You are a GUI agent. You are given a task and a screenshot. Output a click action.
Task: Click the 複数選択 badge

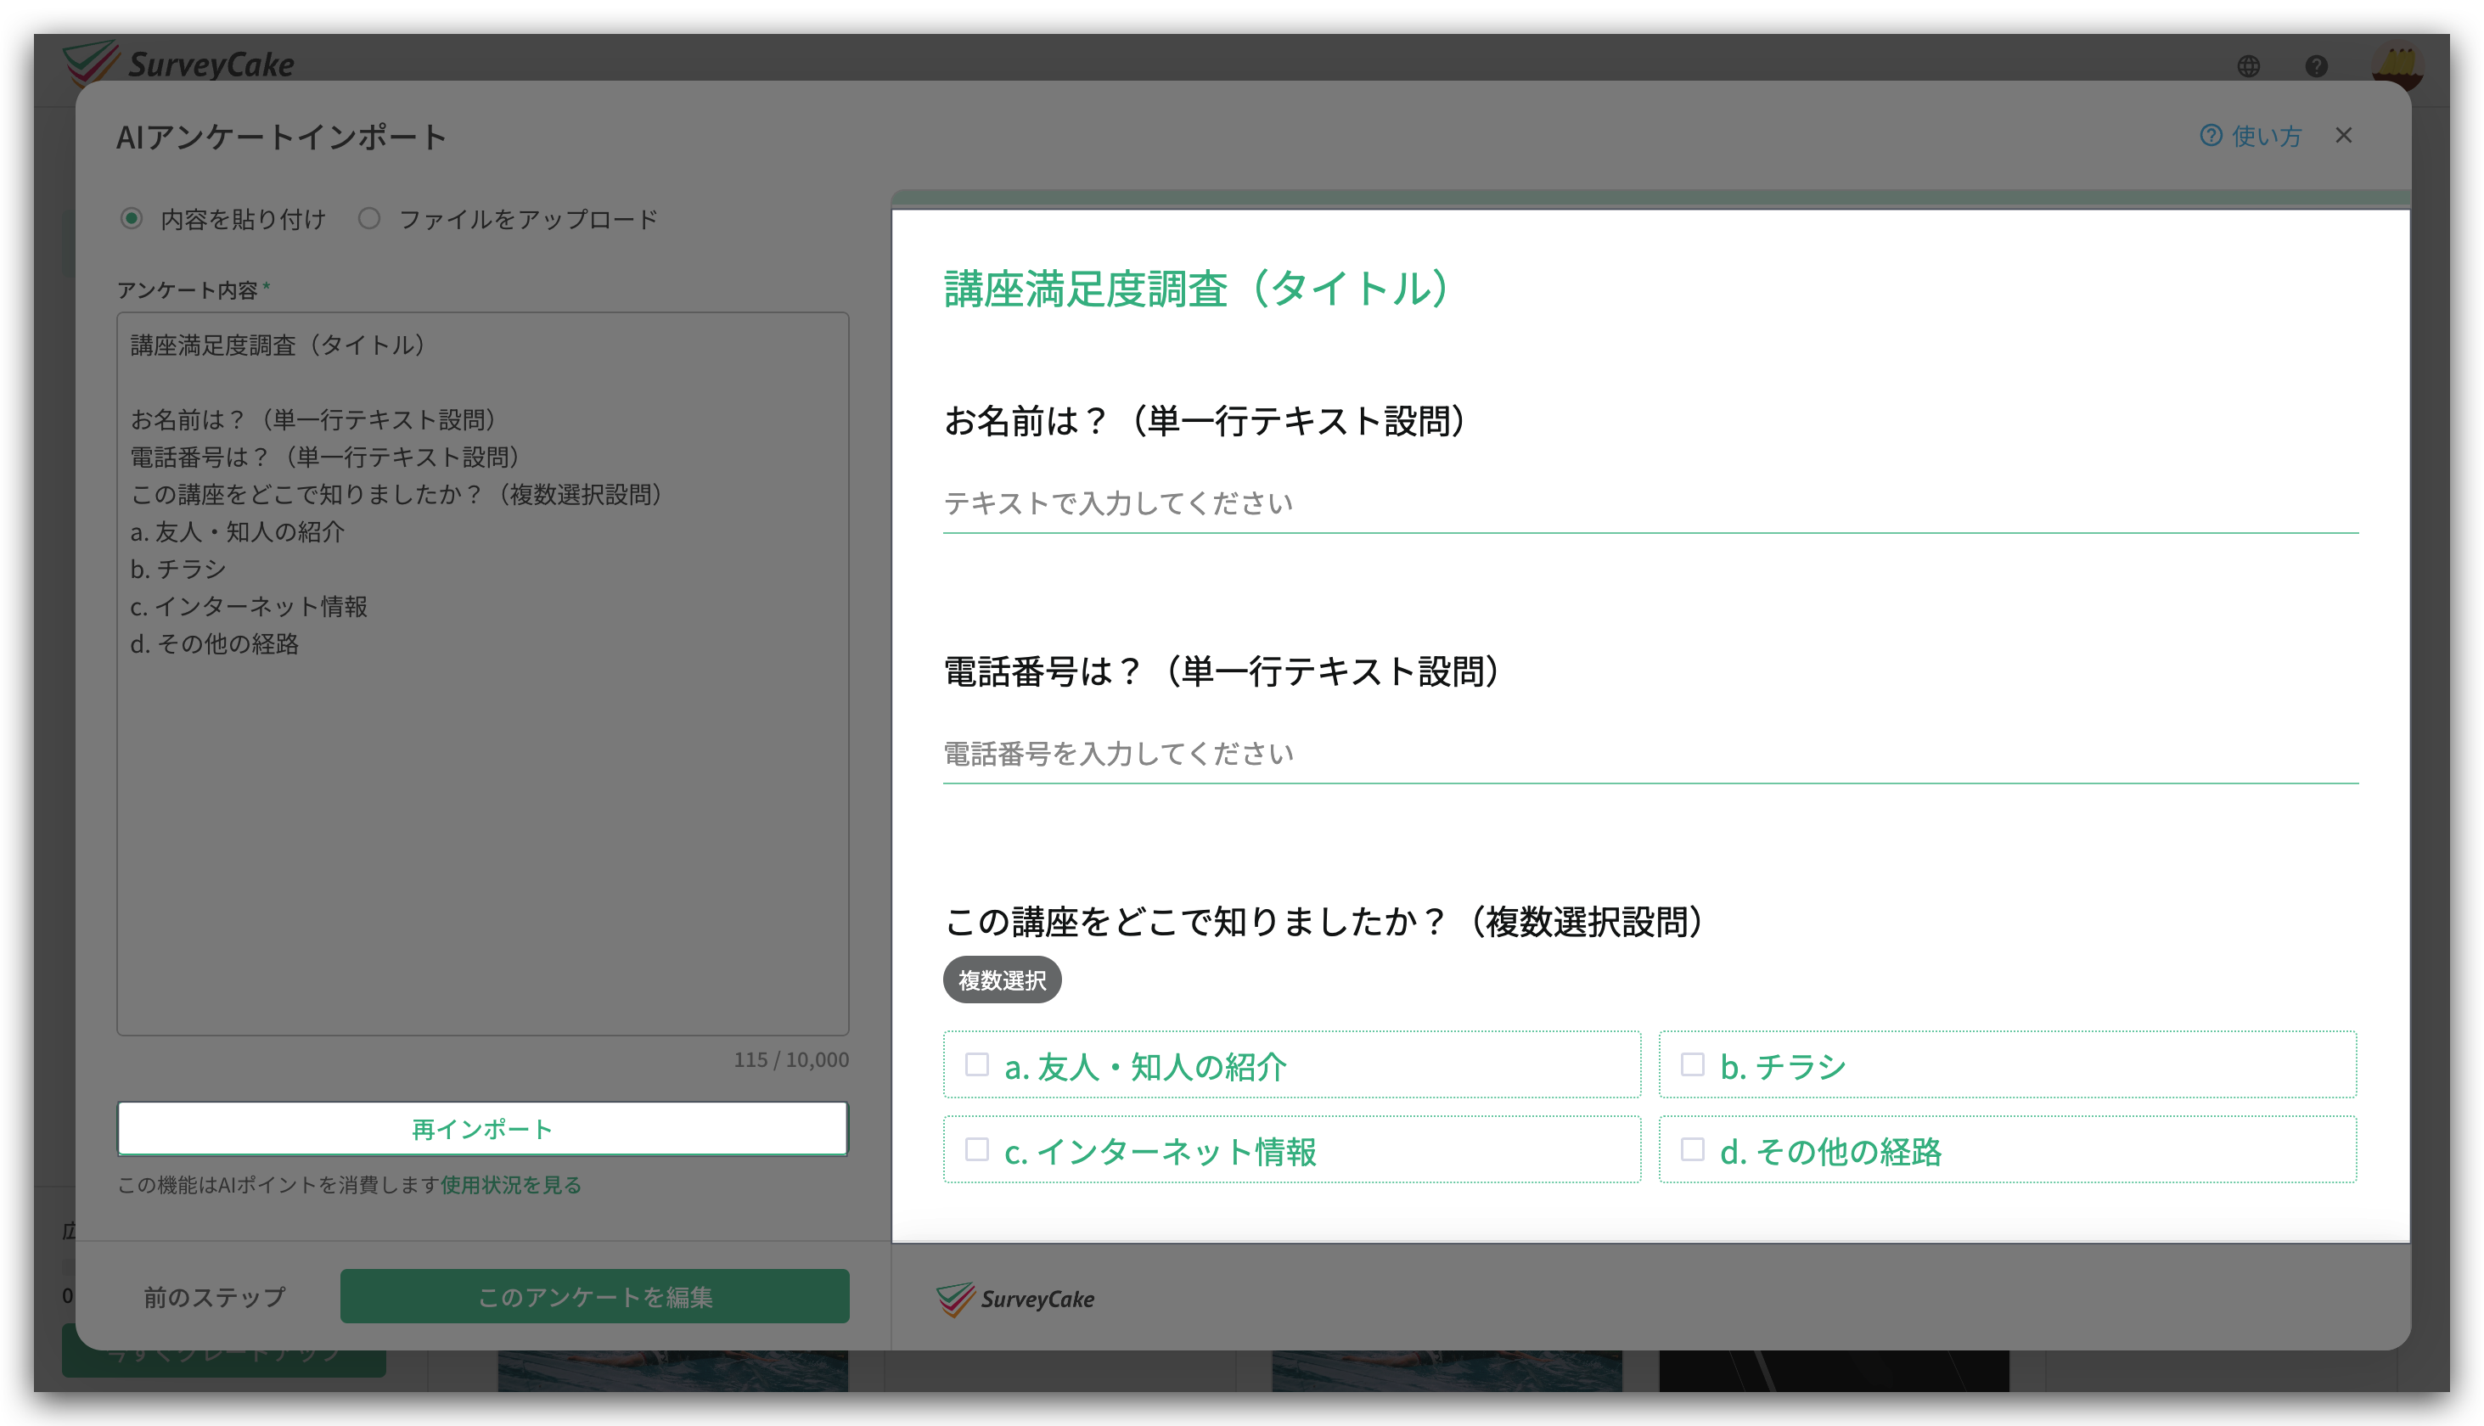pos(1002,980)
